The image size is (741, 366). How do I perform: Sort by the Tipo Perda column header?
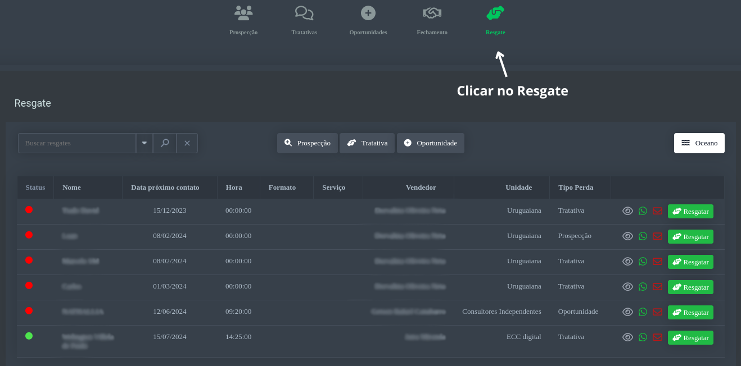click(576, 187)
